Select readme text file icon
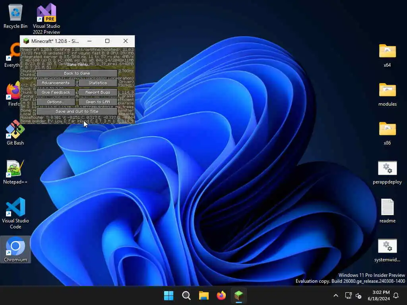The height and width of the screenshot is (305, 407). 387,210
